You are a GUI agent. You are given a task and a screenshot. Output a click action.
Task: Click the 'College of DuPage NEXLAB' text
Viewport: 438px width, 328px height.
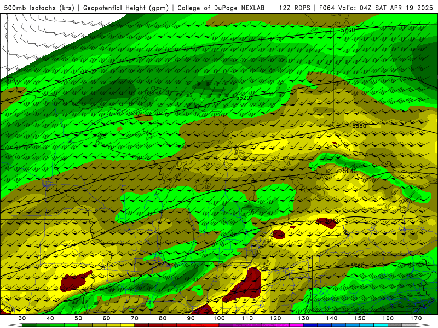click(x=221, y=8)
